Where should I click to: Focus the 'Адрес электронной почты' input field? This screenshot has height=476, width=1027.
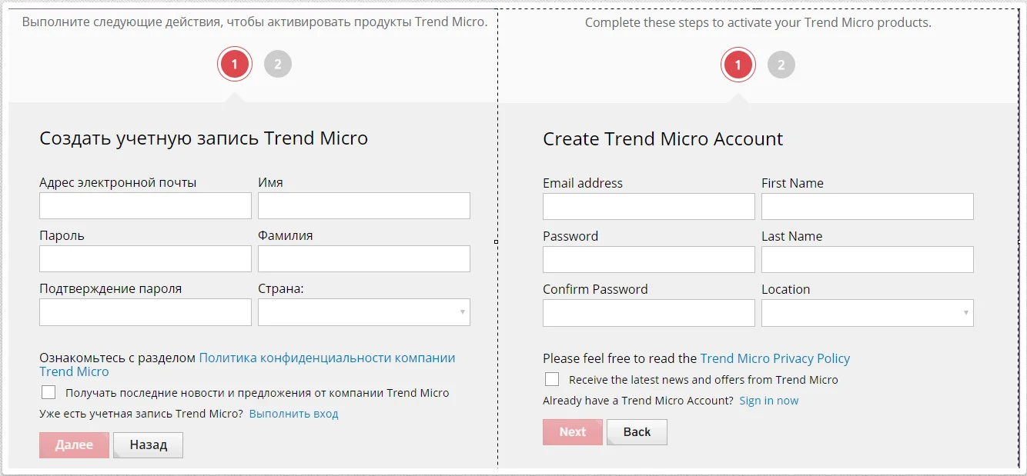[x=146, y=206]
